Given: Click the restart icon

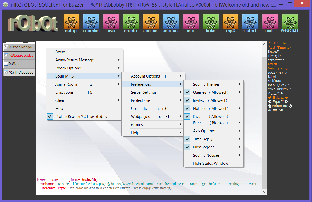Looking at the screenshot, I should [250, 23].
